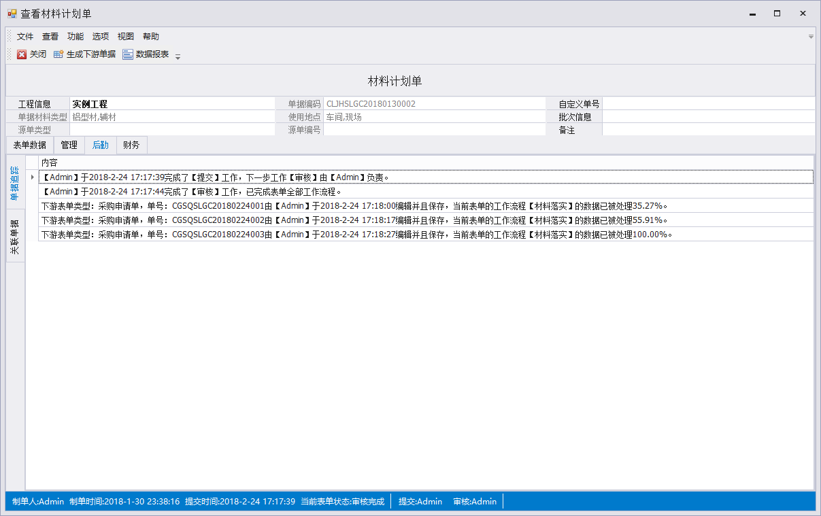This screenshot has width=821, height=516.
Task: Click the 生成下游单据 generate document icon
Action: [58, 54]
